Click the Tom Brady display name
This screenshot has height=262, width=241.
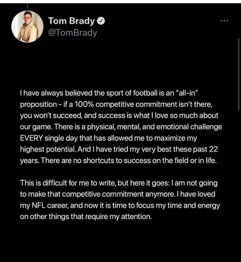click(x=71, y=21)
